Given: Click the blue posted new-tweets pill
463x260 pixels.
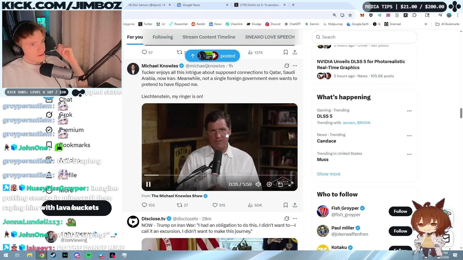Looking at the screenshot, I should 212,56.
